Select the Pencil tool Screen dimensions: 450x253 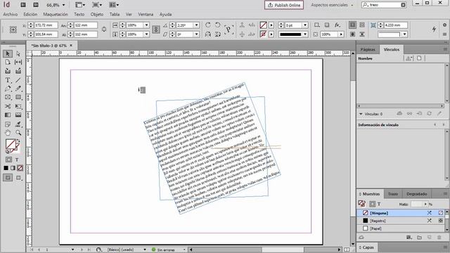pyautogui.click(x=18, y=89)
